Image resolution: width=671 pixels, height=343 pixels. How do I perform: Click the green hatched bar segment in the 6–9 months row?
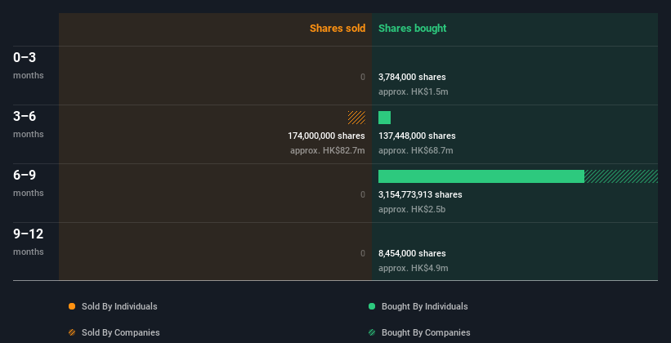(621, 176)
